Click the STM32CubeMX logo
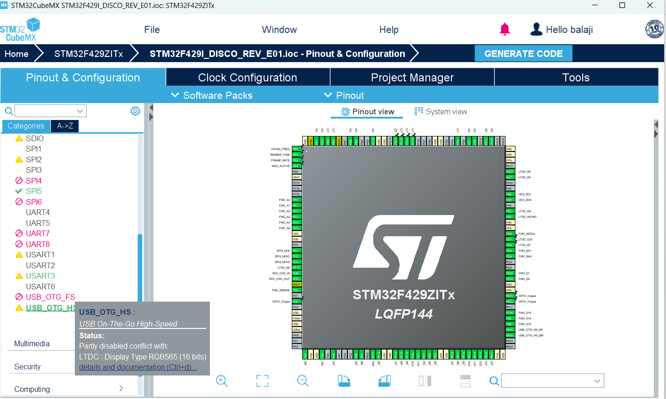The image size is (666, 399). [20, 29]
